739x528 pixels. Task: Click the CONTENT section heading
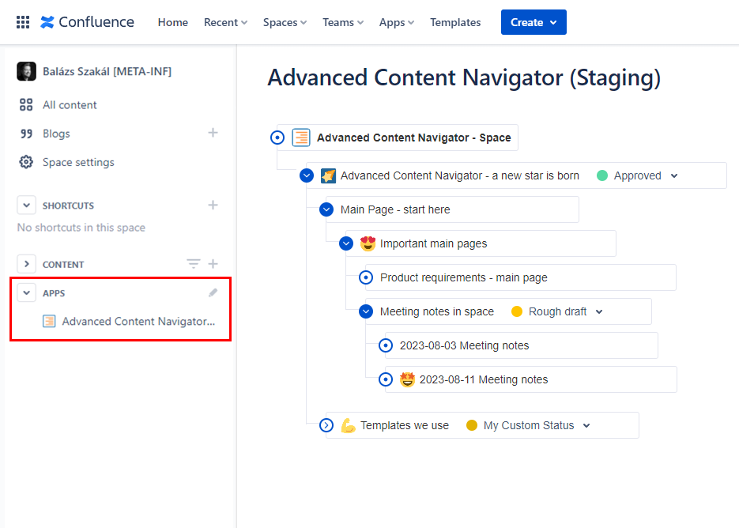(63, 265)
